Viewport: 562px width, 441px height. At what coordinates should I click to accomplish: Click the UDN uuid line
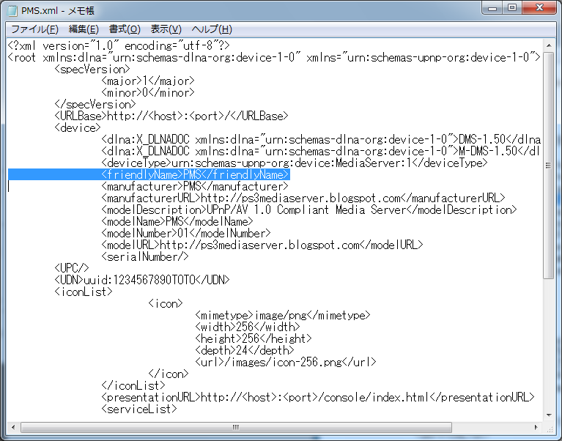point(142,280)
